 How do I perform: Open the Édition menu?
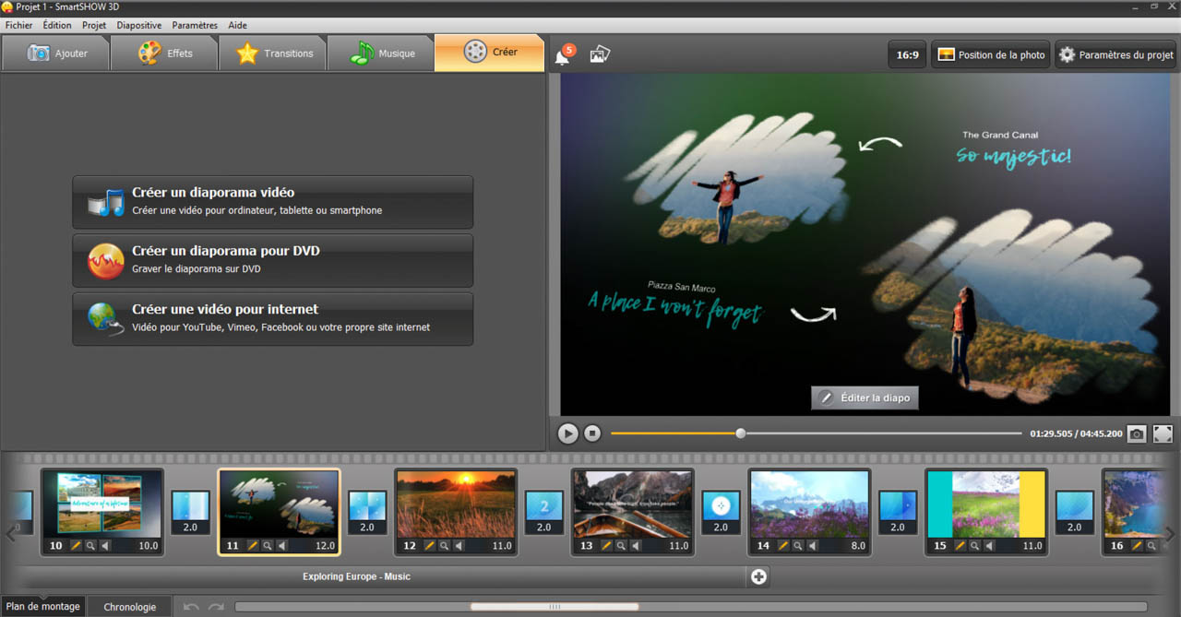coord(57,25)
